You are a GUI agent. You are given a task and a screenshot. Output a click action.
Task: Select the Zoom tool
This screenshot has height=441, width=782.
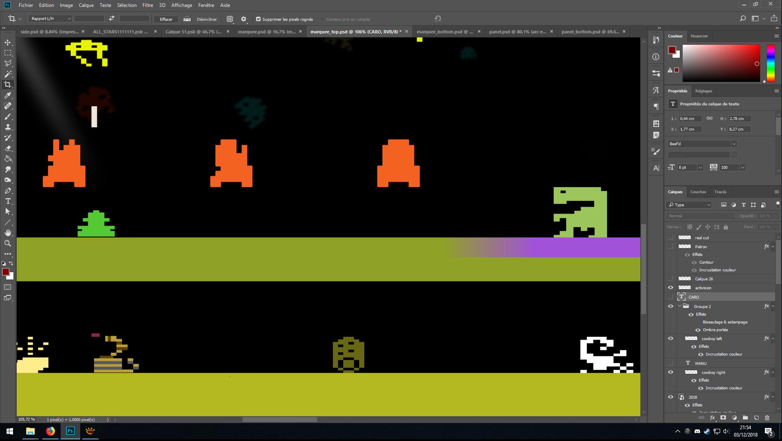point(8,243)
